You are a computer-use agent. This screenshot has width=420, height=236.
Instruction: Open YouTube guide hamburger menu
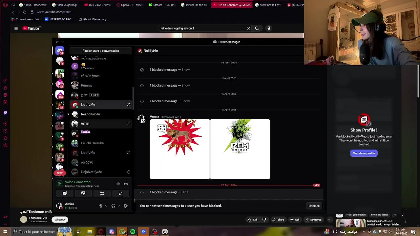click(x=16, y=28)
